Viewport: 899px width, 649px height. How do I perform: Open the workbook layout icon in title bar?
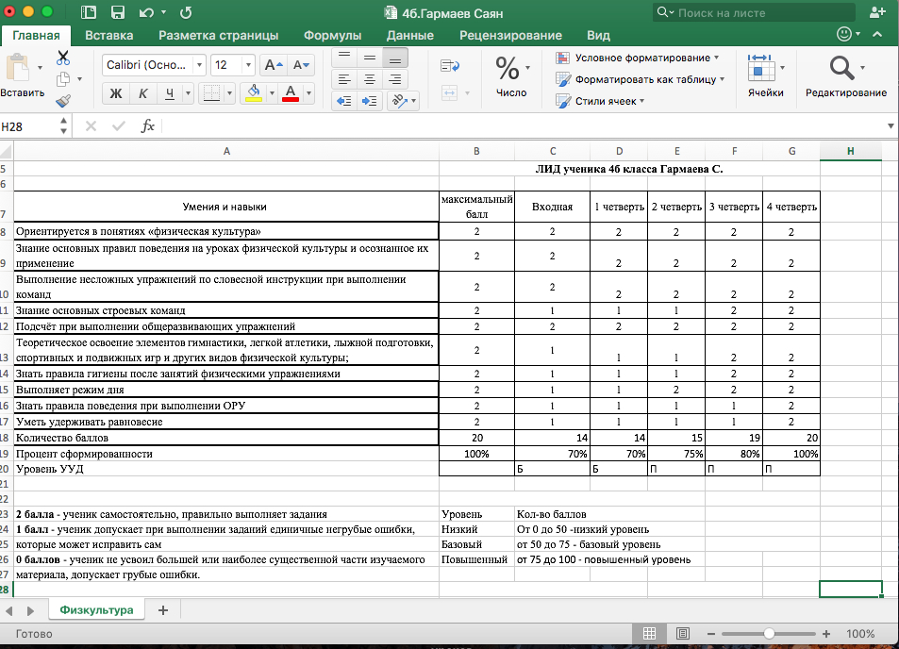[89, 12]
